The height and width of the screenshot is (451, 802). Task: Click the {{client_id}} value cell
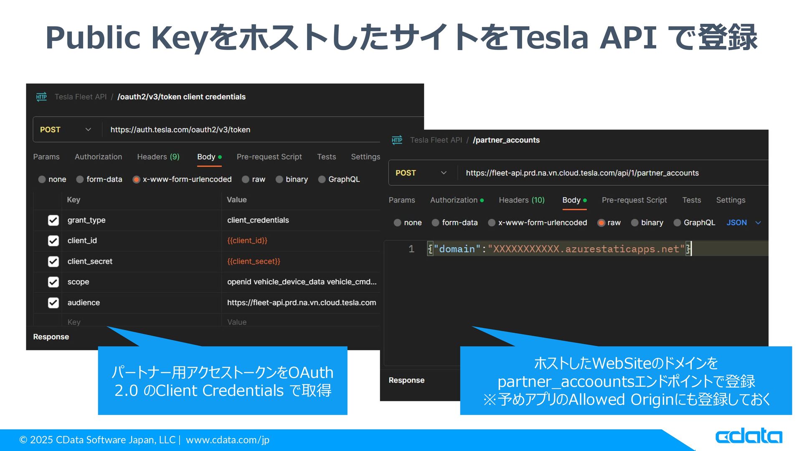247,241
